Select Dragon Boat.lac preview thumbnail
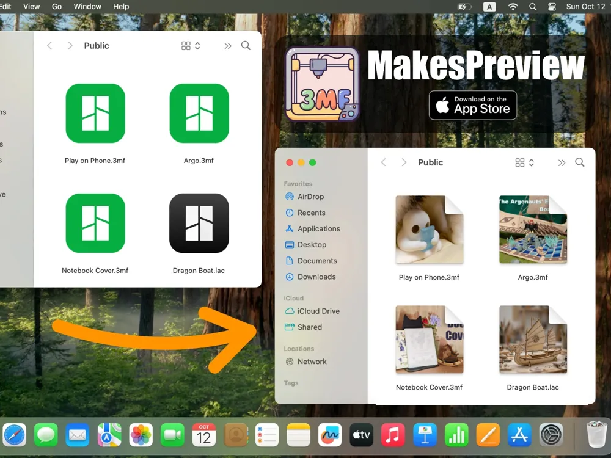The height and width of the screenshot is (458, 611). [533, 339]
